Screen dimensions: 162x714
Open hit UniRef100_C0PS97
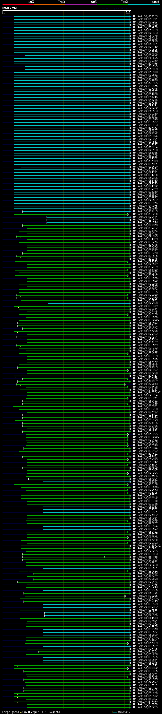pyautogui.click(x=145, y=250)
